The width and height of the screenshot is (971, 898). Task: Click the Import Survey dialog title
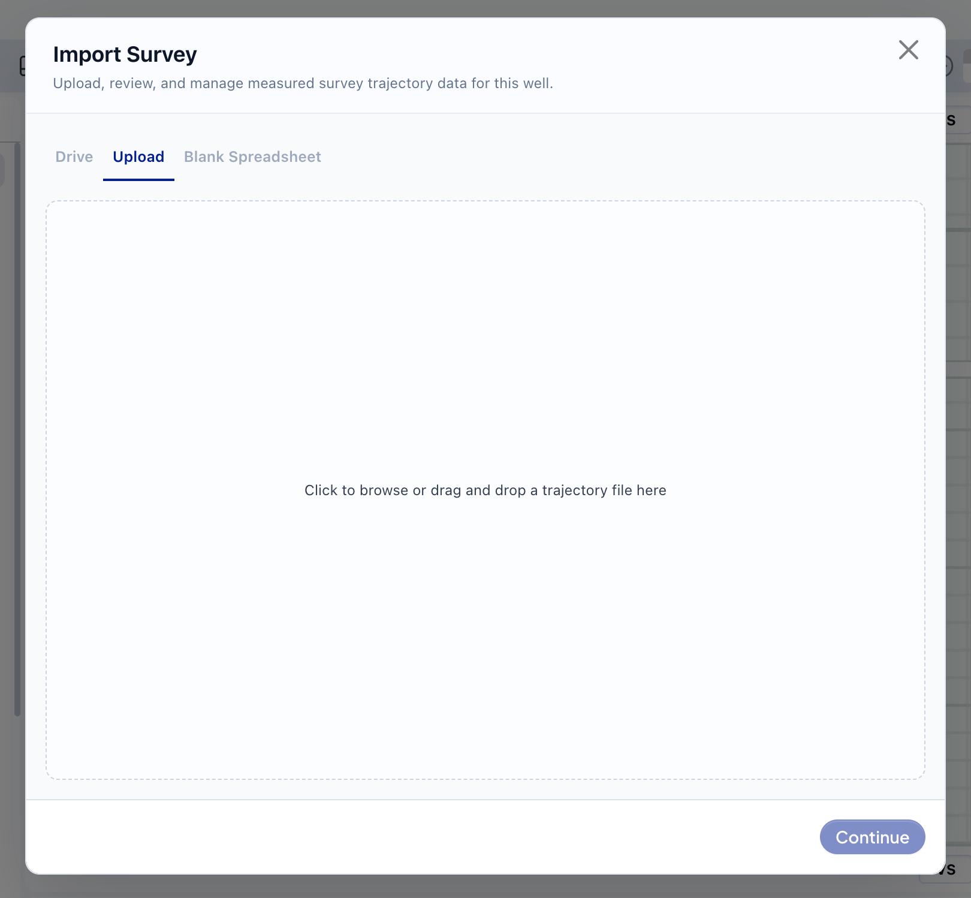[x=125, y=55]
